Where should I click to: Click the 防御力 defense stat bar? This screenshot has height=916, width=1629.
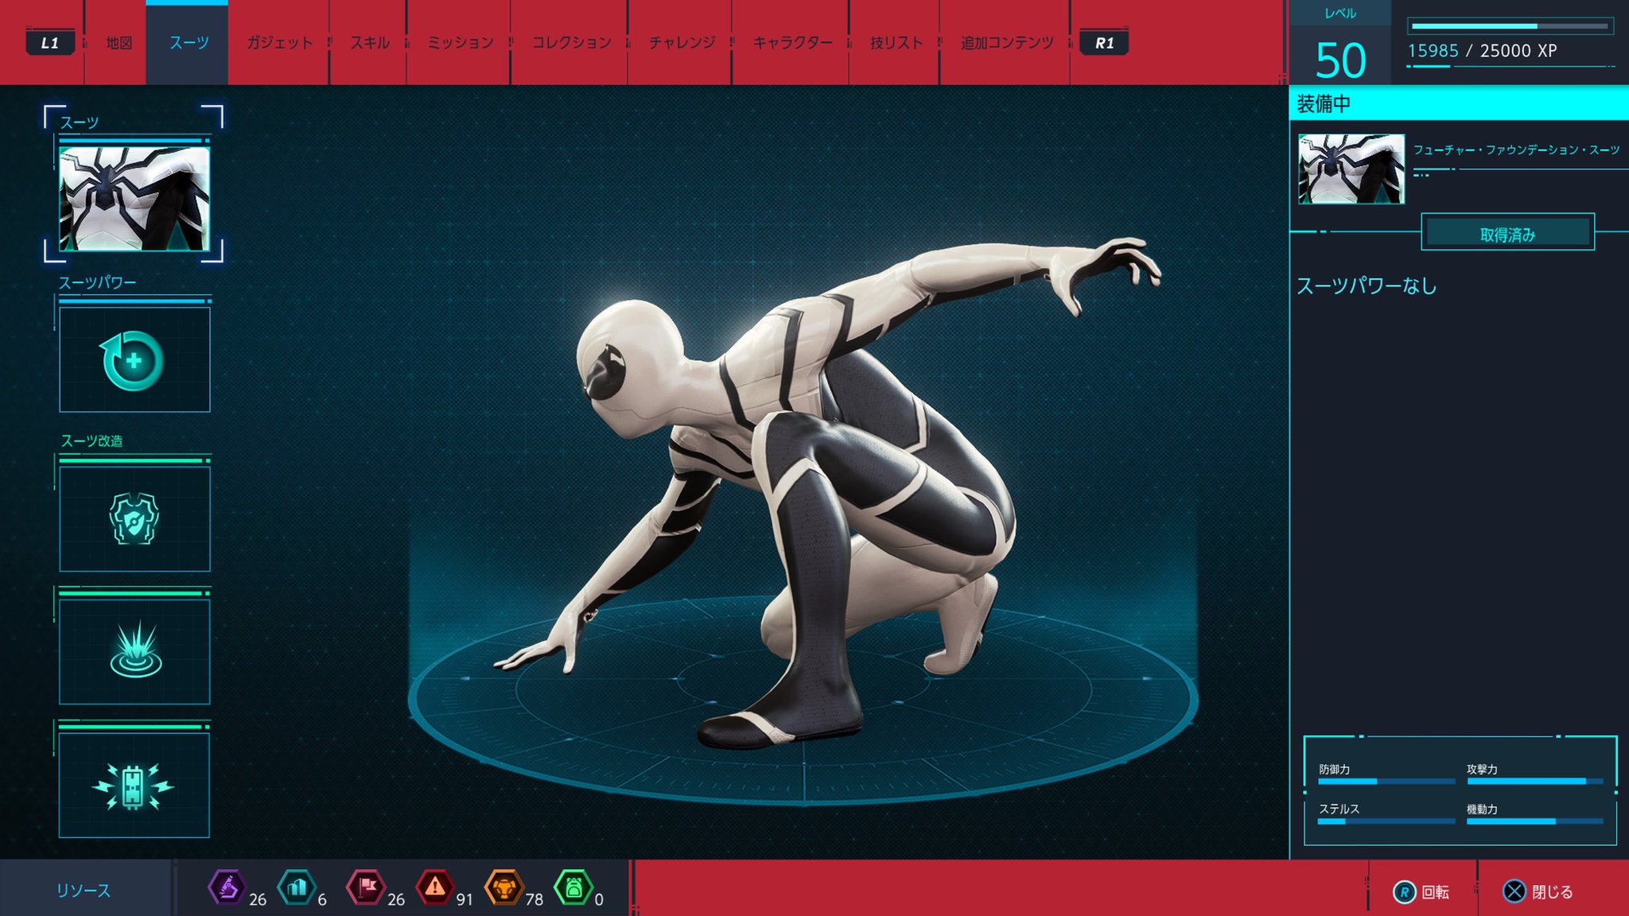click(1386, 782)
